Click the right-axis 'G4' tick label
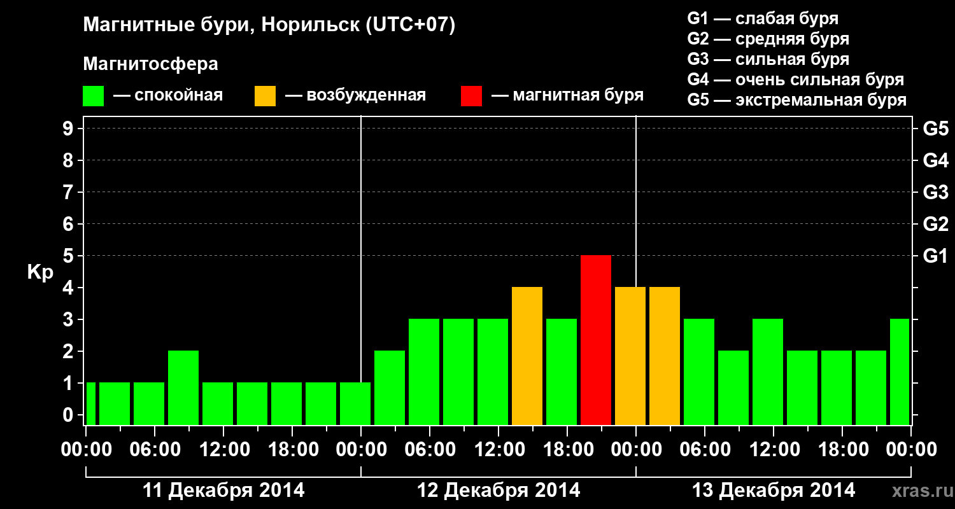The height and width of the screenshot is (509, 955). tap(935, 160)
